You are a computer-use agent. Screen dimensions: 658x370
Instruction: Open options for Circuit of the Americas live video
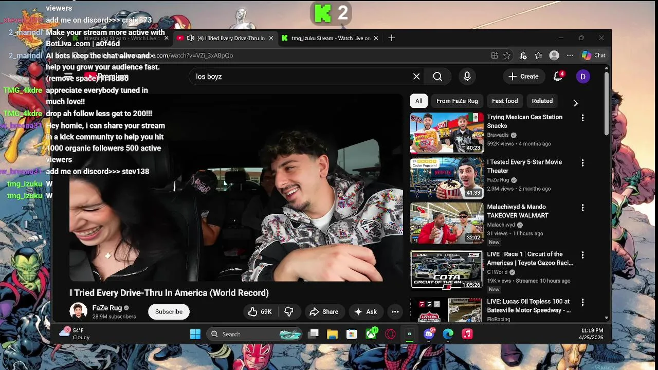(x=582, y=255)
